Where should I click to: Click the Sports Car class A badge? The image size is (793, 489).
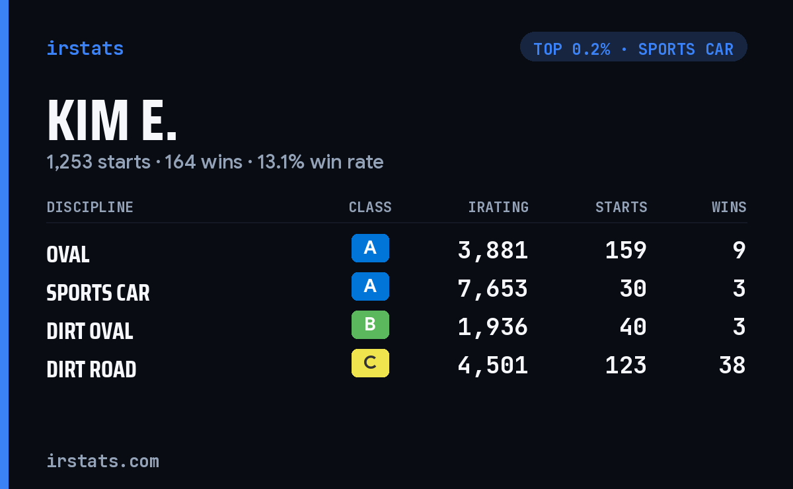370,287
